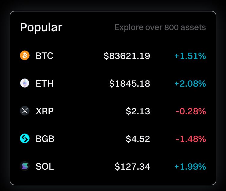This screenshot has width=226, height=191.
Task: Select the XRP ticker label
Action: (45, 111)
